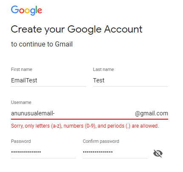The image size is (183, 172).
Task: Focus the Last name field containing Test
Action: pos(130,80)
